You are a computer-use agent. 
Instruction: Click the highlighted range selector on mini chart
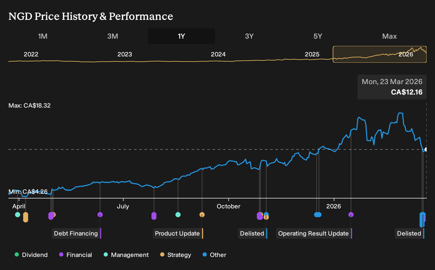tap(380, 54)
